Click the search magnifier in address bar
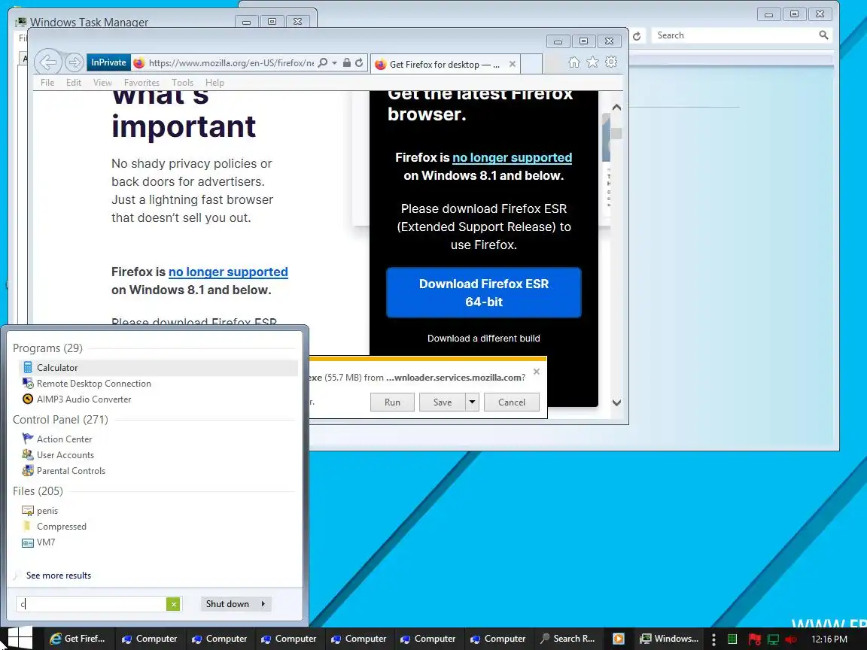 (x=324, y=62)
